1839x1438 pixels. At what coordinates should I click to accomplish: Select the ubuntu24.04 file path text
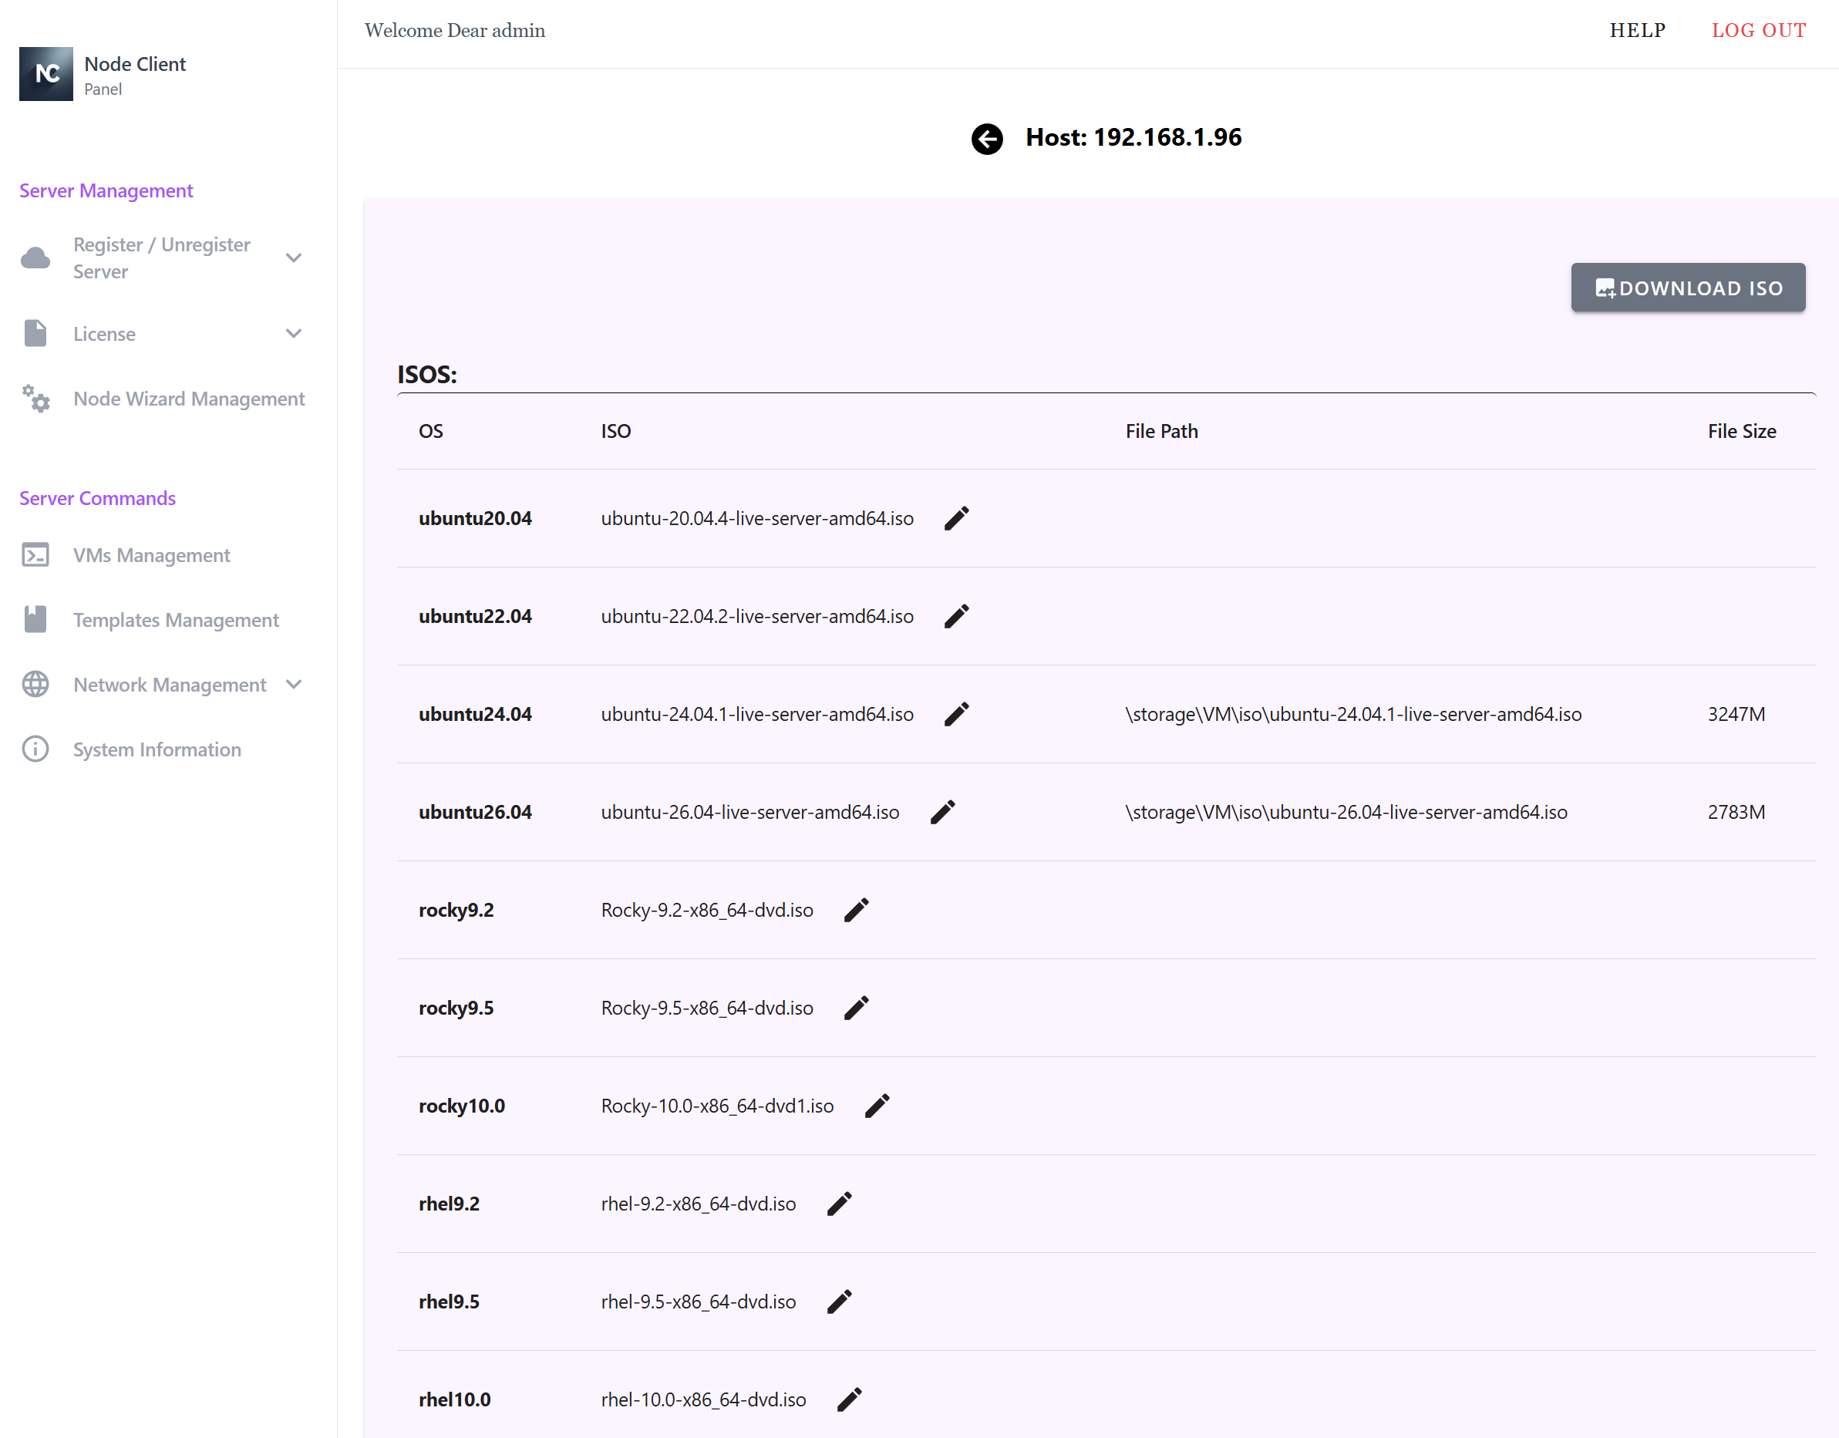[x=1353, y=715]
